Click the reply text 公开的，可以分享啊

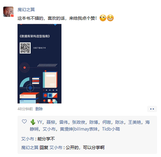[85, 148]
